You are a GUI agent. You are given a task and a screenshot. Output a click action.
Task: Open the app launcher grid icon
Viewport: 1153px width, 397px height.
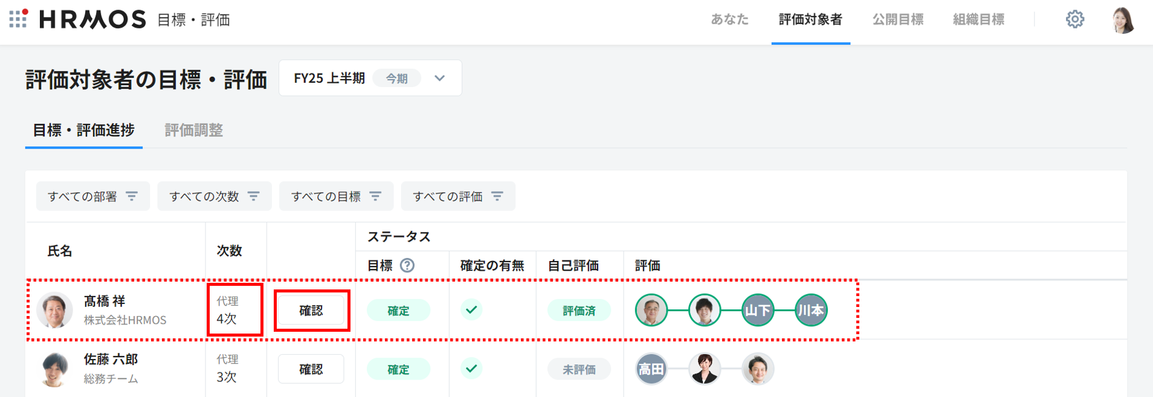pos(18,19)
